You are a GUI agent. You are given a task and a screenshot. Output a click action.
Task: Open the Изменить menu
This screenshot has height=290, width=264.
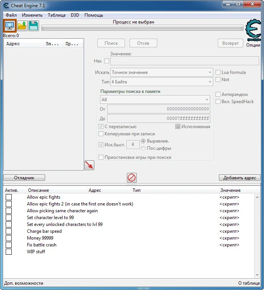(x=32, y=15)
